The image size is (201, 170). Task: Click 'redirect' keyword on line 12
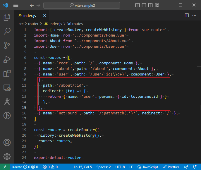click(x=52, y=91)
